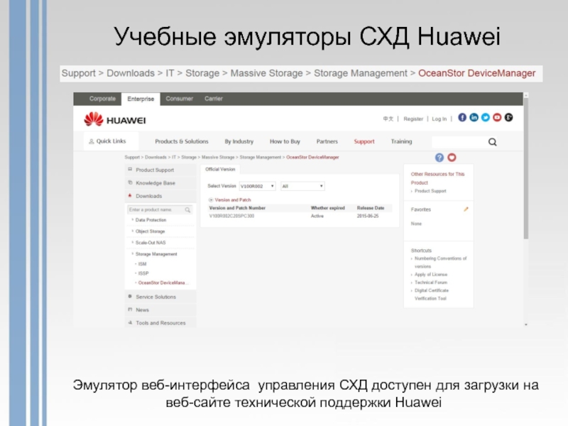Expand the Data Protection tree item
Viewport: 568px width, 426px height.
click(x=149, y=221)
